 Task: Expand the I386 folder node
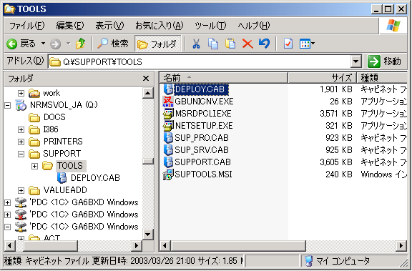(x=21, y=129)
